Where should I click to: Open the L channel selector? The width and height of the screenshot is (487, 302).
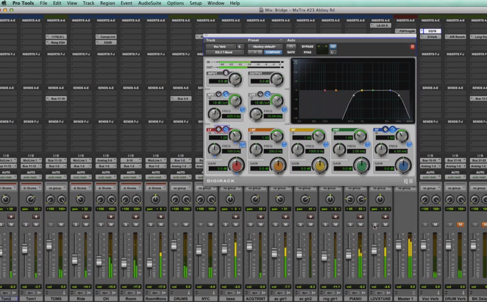333,52
